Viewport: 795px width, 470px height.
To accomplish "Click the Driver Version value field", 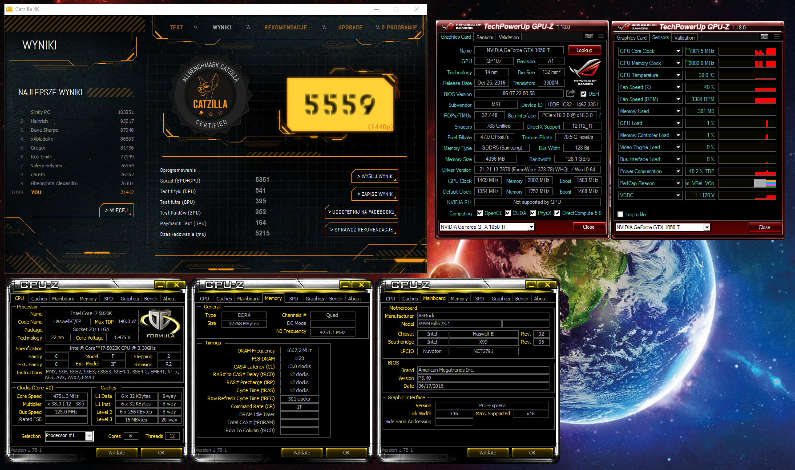I will coord(537,170).
